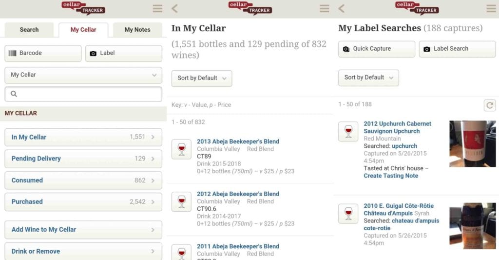The image size is (499, 260).
Task: Tap wine glass icon for 2013 Abeja
Action: [181, 149]
